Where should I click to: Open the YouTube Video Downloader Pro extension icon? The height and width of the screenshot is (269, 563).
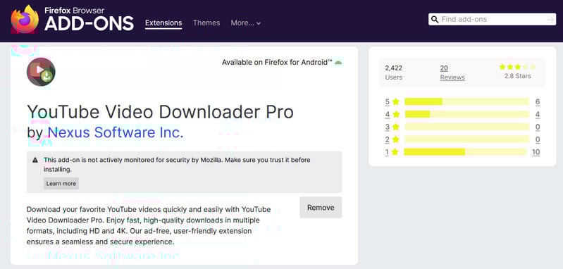pos(41,72)
